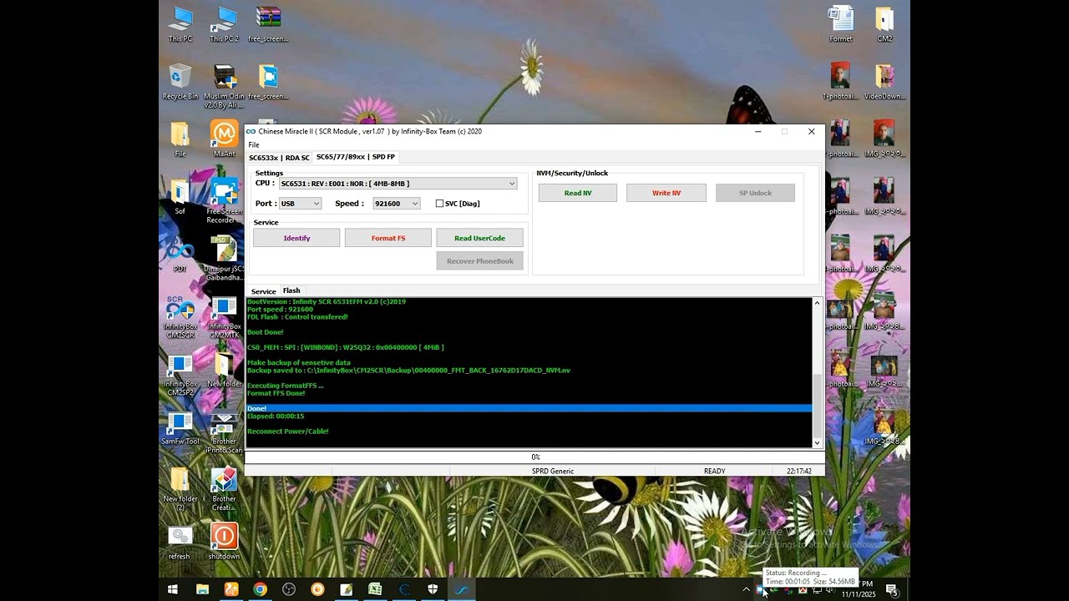Launch InfinityBox CM2SCR shortcut
This screenshot has height=601, width=1069.
tap(180, 317)
